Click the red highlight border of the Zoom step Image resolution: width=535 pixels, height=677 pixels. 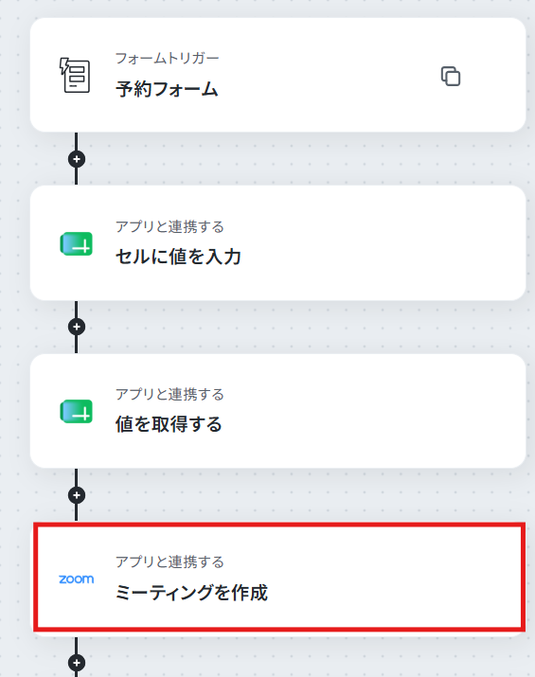[x=279, y=525]
